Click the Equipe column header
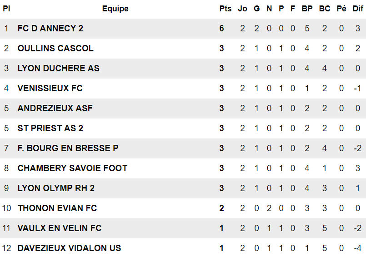The width and height of the screenshot is (366, 257). point(115,9)
